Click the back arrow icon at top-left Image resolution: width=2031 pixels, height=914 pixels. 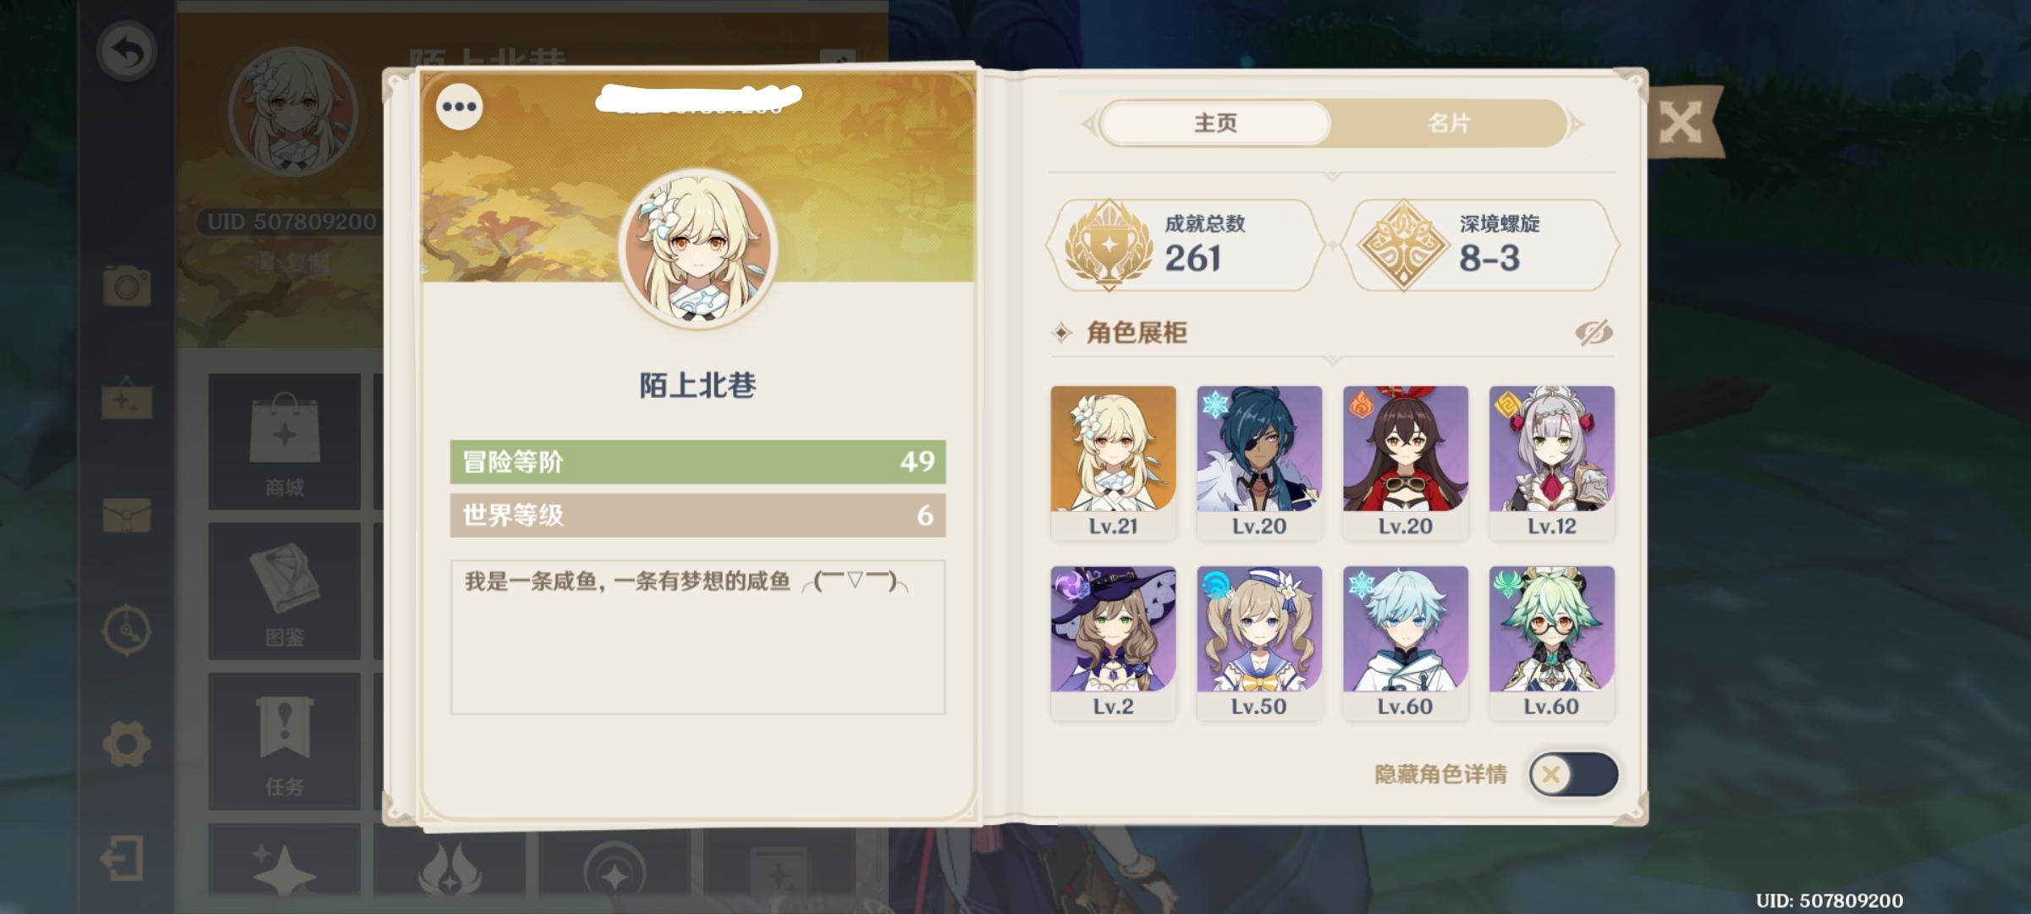click(127, 52)
